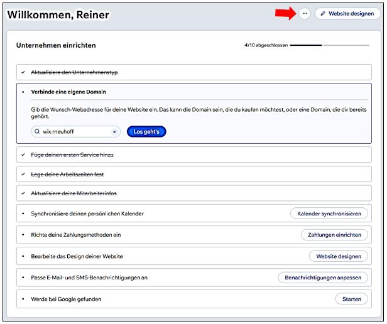387x324 pixels.
Task: Select the Richte deine Zahlungsmethoden ein row
Action: [x=75, y=235]
